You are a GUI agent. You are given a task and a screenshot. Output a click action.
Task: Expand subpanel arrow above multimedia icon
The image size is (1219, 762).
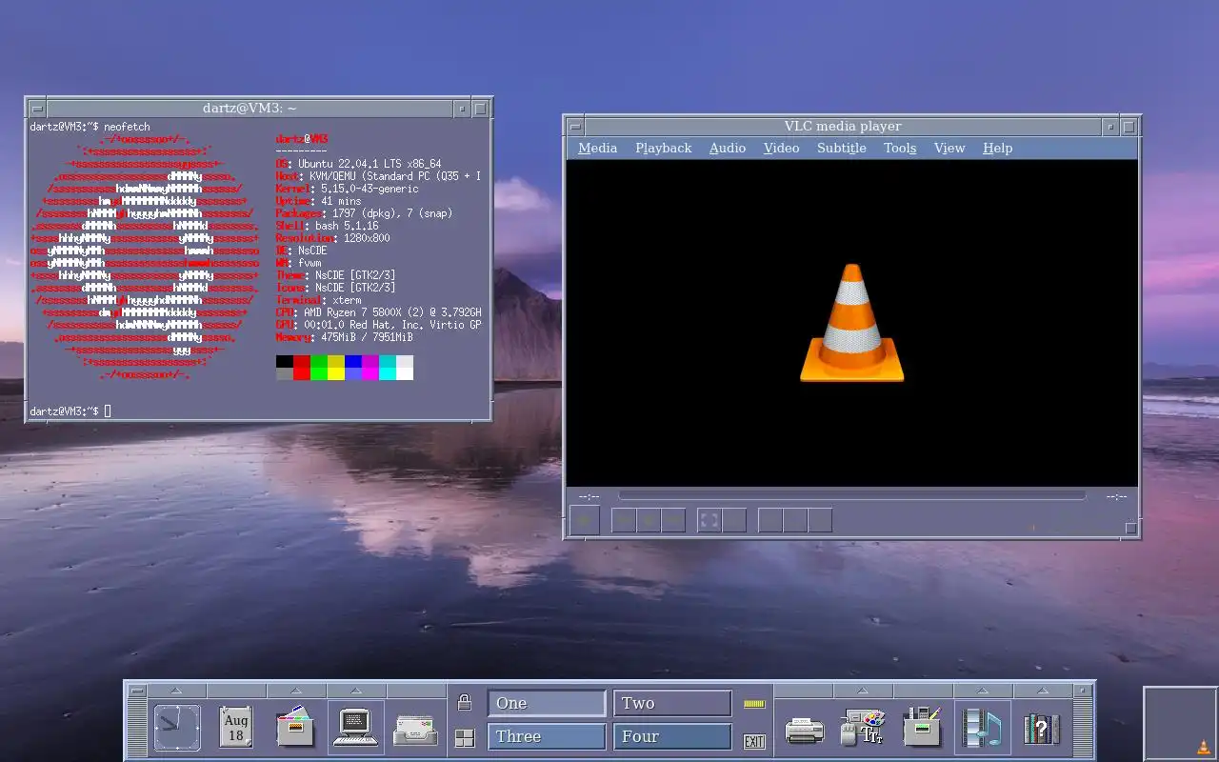[x=982, y=691]
